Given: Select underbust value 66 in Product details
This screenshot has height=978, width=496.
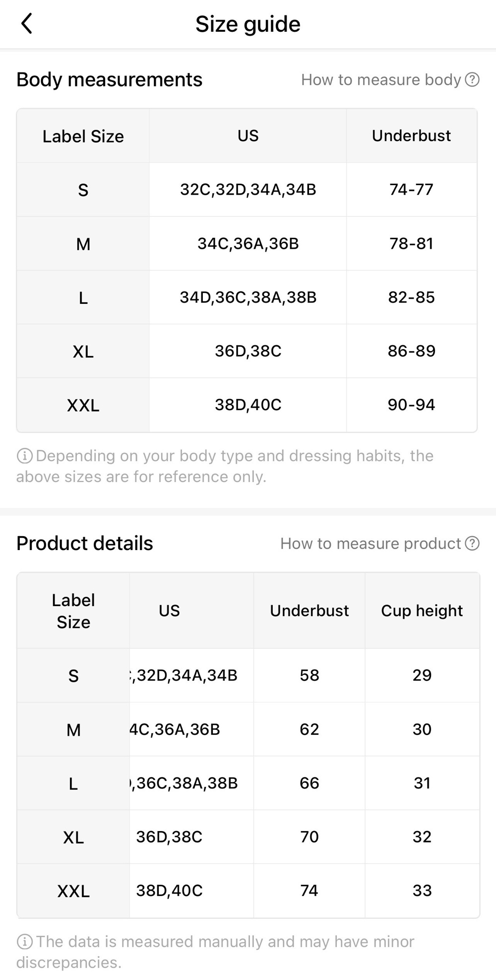Looking at the screenshot, I should point(309,783).
